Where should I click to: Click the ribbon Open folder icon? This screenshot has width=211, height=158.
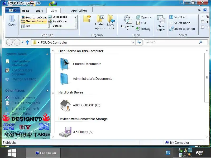[x=12, y=18]
